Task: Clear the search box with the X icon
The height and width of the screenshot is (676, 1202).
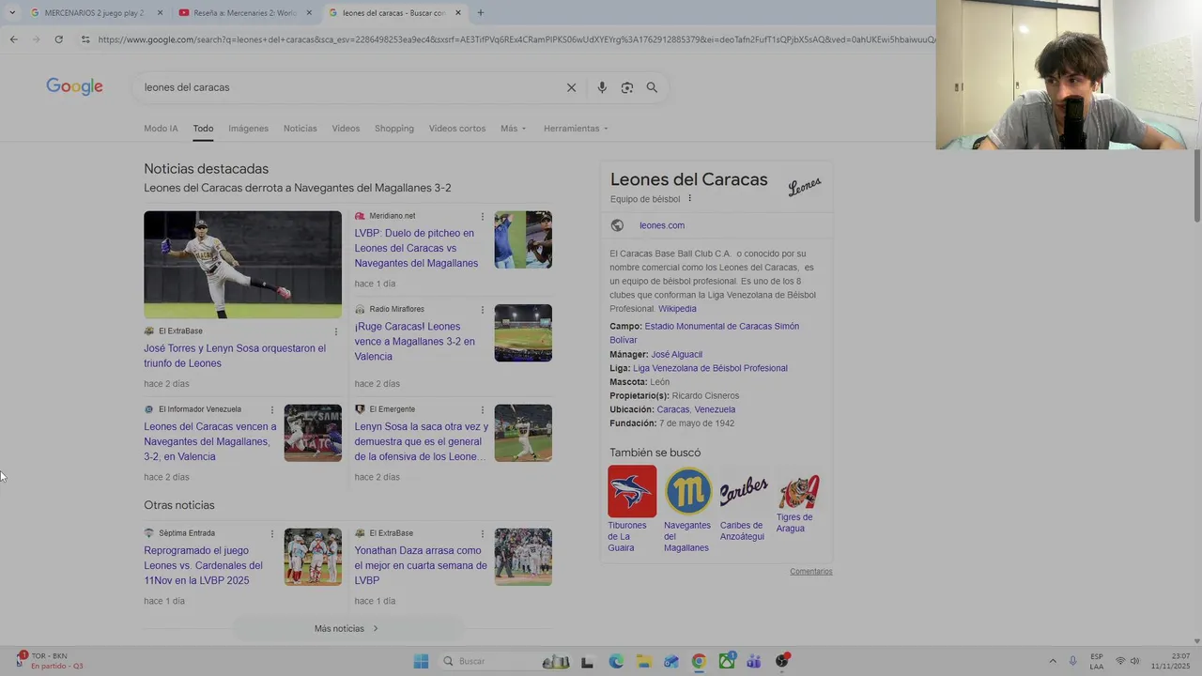Action: 571,87
